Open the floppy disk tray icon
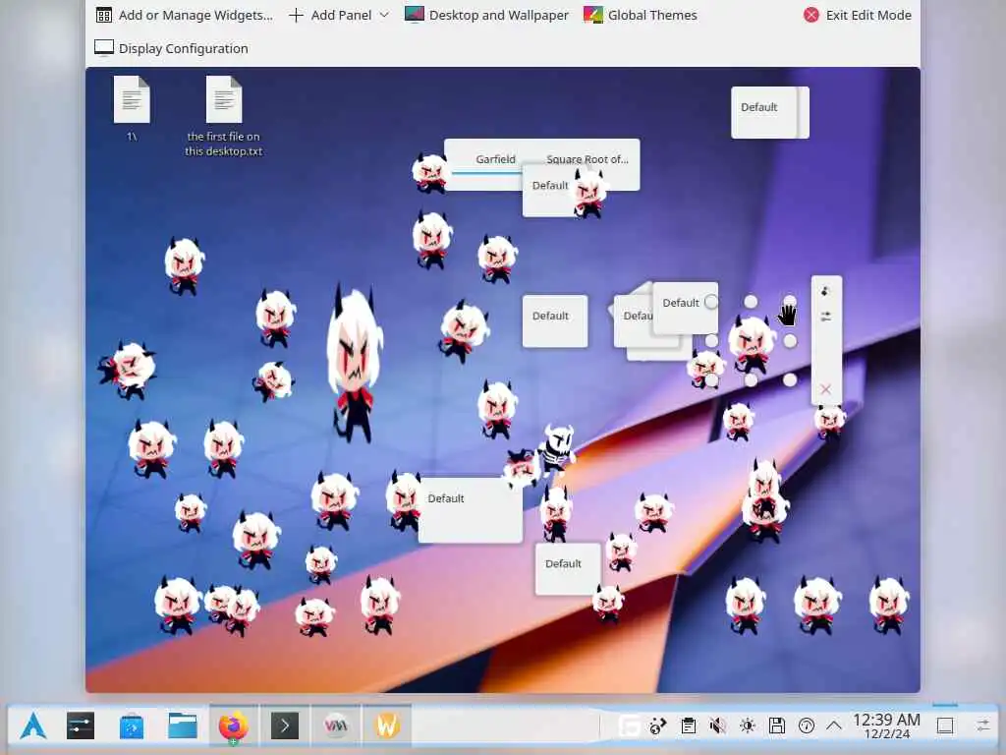 (777, 726)
